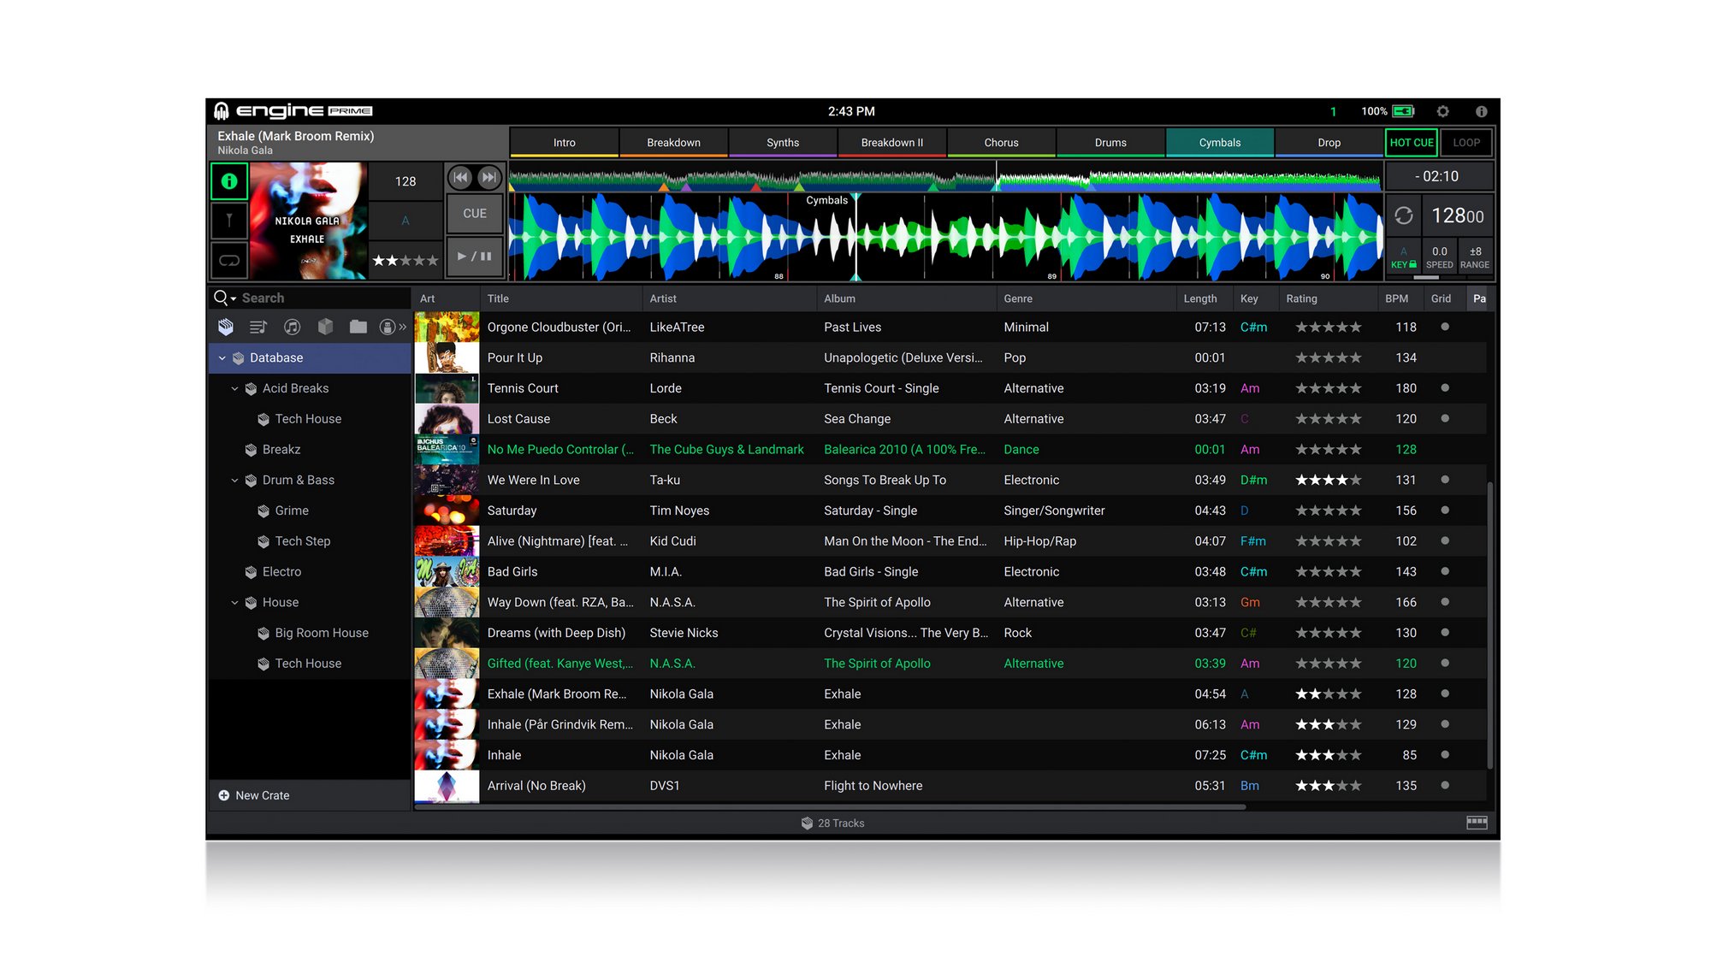Jump to the Cymbals hot cue

click(x=1219, y=143)
